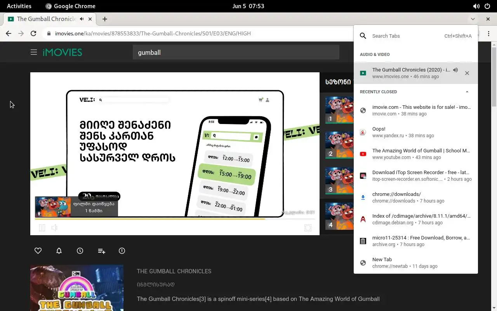497x311 pixels.
Task: Subscribe with the bell notification icon
Action: (59, 251)
